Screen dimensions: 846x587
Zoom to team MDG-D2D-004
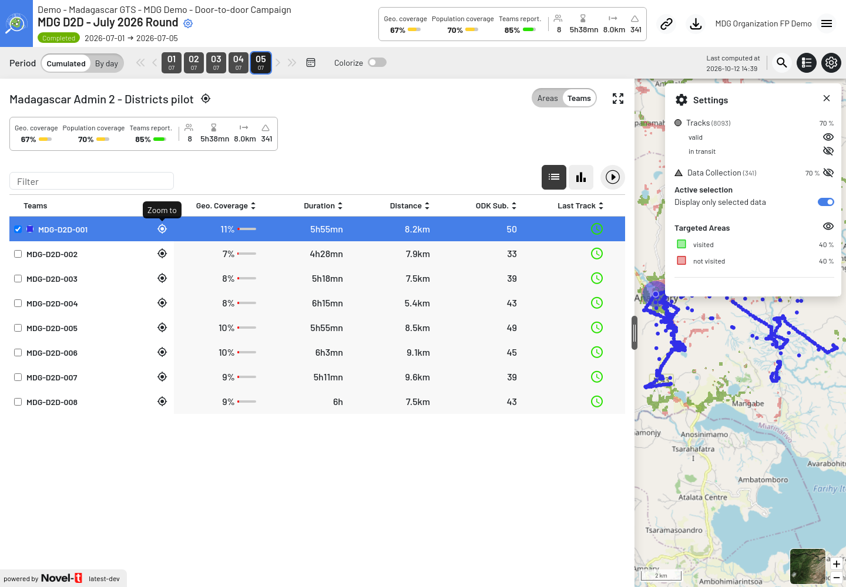coord(162,303)
